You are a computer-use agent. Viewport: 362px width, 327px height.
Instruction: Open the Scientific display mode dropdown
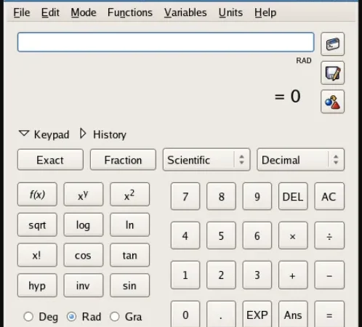tap(206, 160)
